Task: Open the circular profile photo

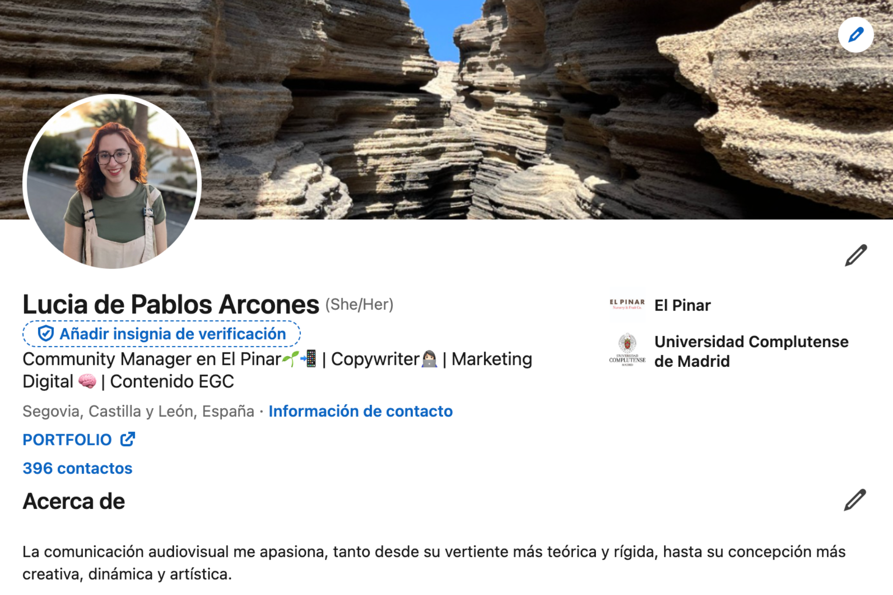Action: [112, 182]
